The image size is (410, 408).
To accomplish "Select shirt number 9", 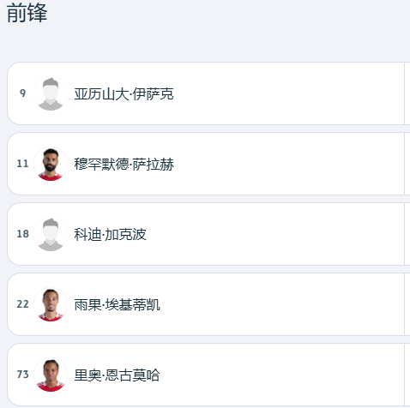I will pyautogui.click(x=23, y=93).
